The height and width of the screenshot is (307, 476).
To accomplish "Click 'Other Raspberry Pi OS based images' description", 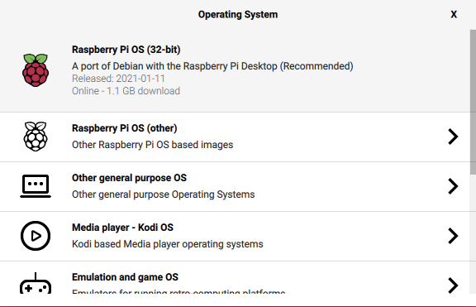I will pyautogui.click(x=152, y=145).
